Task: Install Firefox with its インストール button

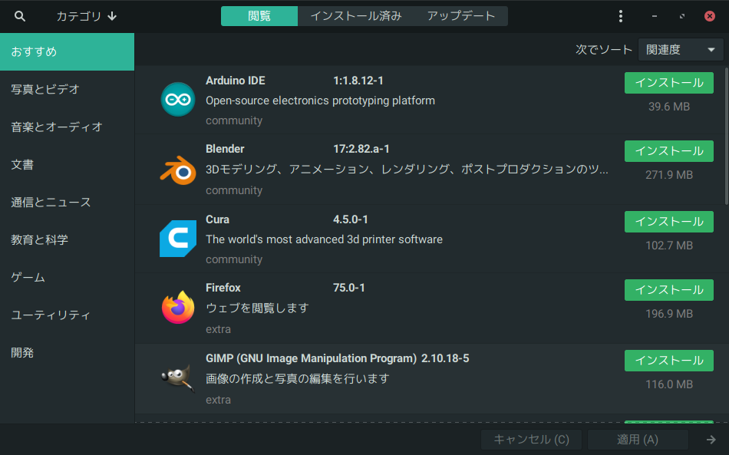Action: point(668,290)
